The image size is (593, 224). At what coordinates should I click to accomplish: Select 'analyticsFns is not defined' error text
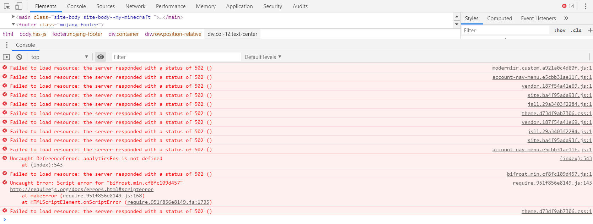[123, 158]
